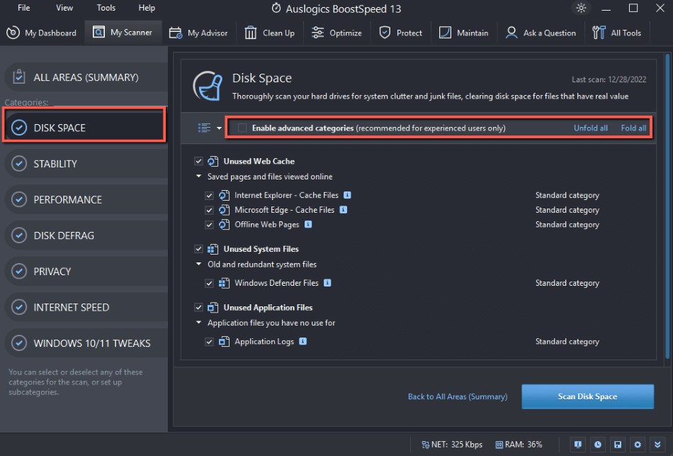
Task: Uncheck Microsoft Edge - Cache Files checkbox
Action: point(209,210)
